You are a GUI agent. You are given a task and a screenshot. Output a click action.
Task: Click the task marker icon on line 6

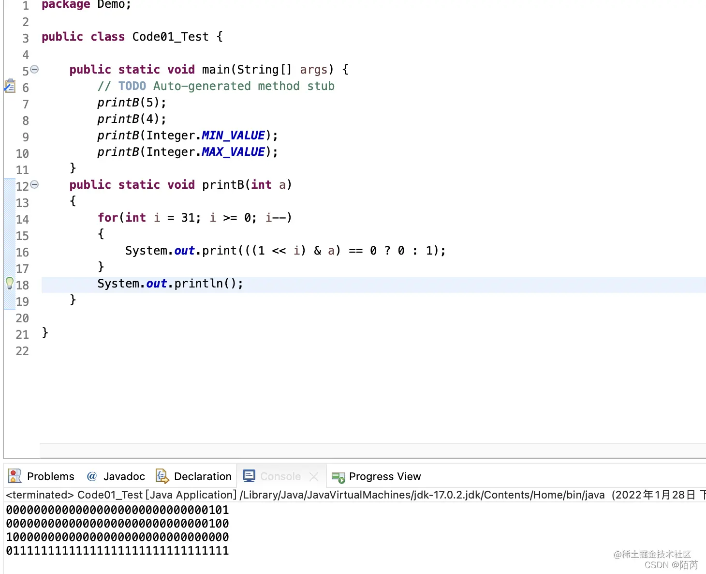click(10, 86)
